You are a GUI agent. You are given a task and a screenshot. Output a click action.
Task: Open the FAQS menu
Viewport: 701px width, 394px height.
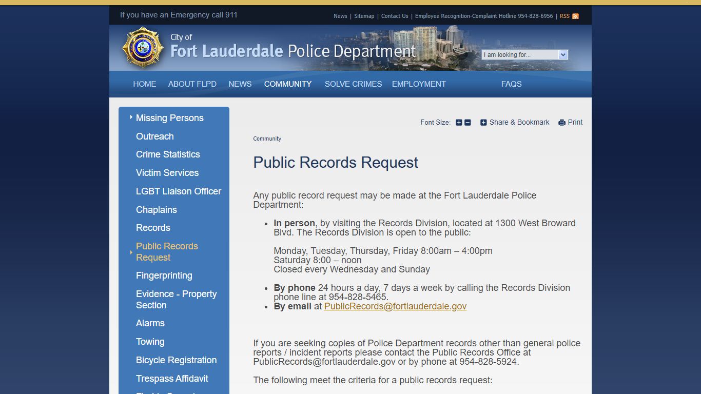tap(512, 84)
